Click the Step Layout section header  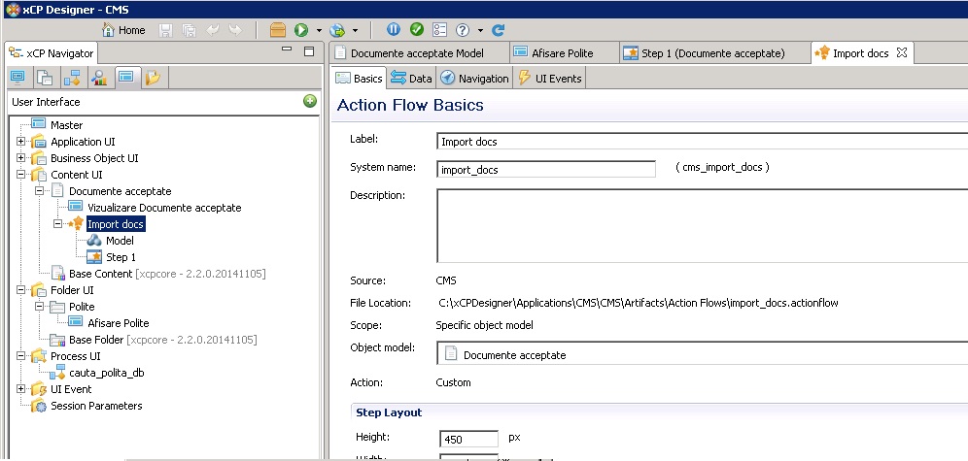[x=389, y=412]
